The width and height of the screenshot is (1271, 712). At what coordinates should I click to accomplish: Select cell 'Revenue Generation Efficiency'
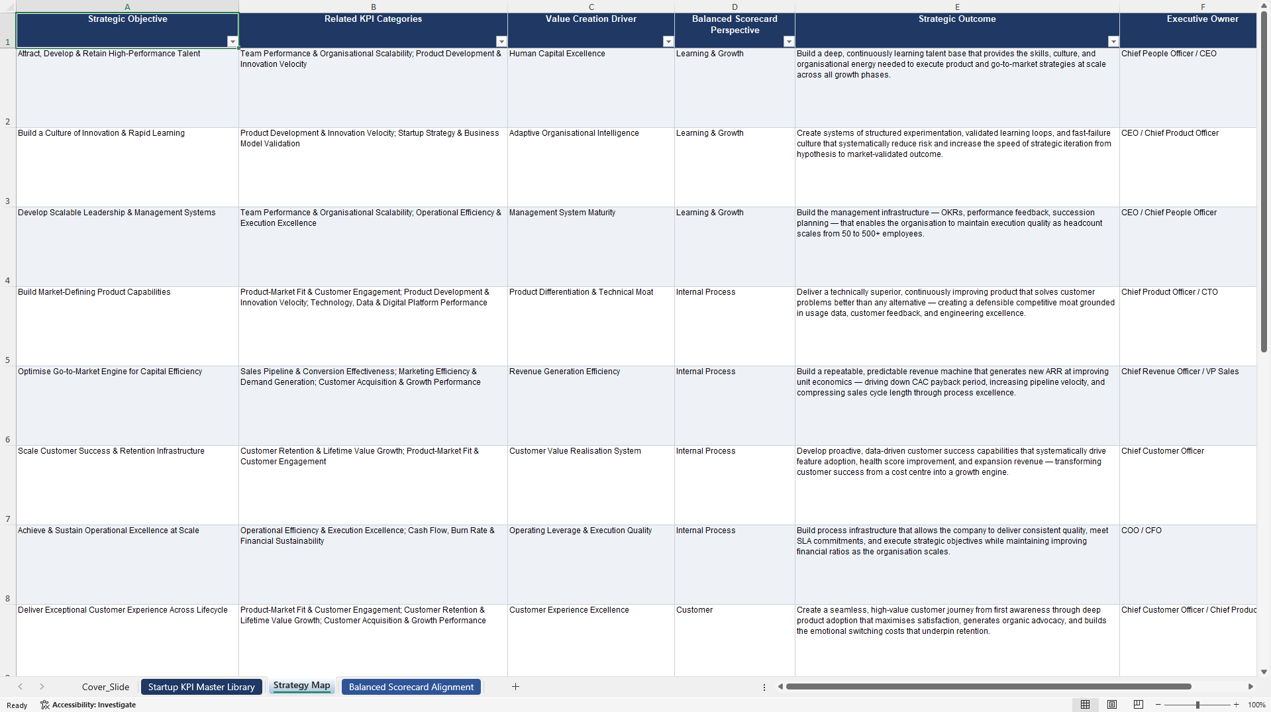coord(591,405)
